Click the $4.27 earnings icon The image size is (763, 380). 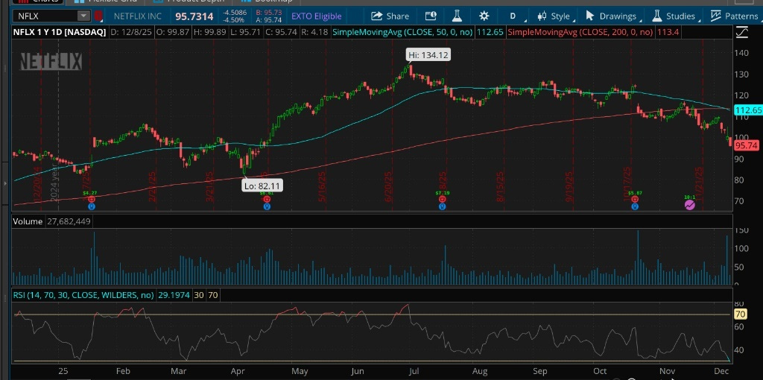click(91, 200)
